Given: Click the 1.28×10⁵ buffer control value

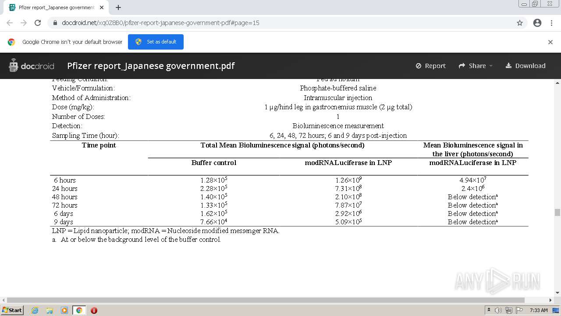Looking at the screenshot, I should pyautogui.click(x=214, y=180).
